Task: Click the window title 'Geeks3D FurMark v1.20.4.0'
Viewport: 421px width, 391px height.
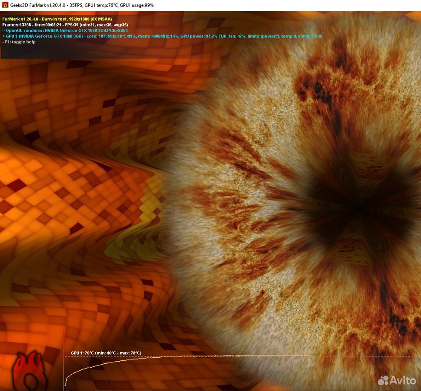Action: [37, 5]
